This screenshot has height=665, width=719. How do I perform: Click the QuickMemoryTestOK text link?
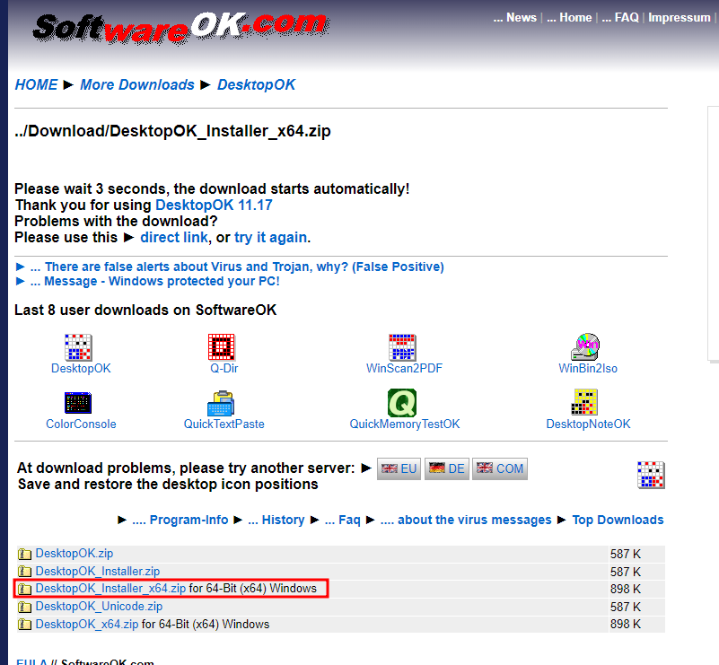coord(405,424)
